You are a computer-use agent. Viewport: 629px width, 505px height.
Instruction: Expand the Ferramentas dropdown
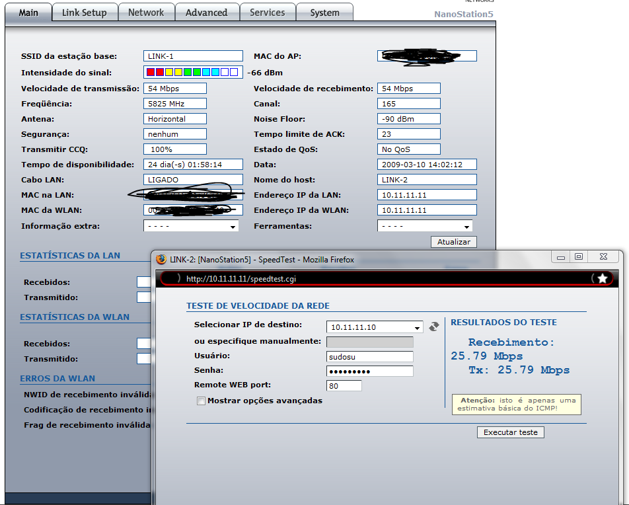click(425, 226)
